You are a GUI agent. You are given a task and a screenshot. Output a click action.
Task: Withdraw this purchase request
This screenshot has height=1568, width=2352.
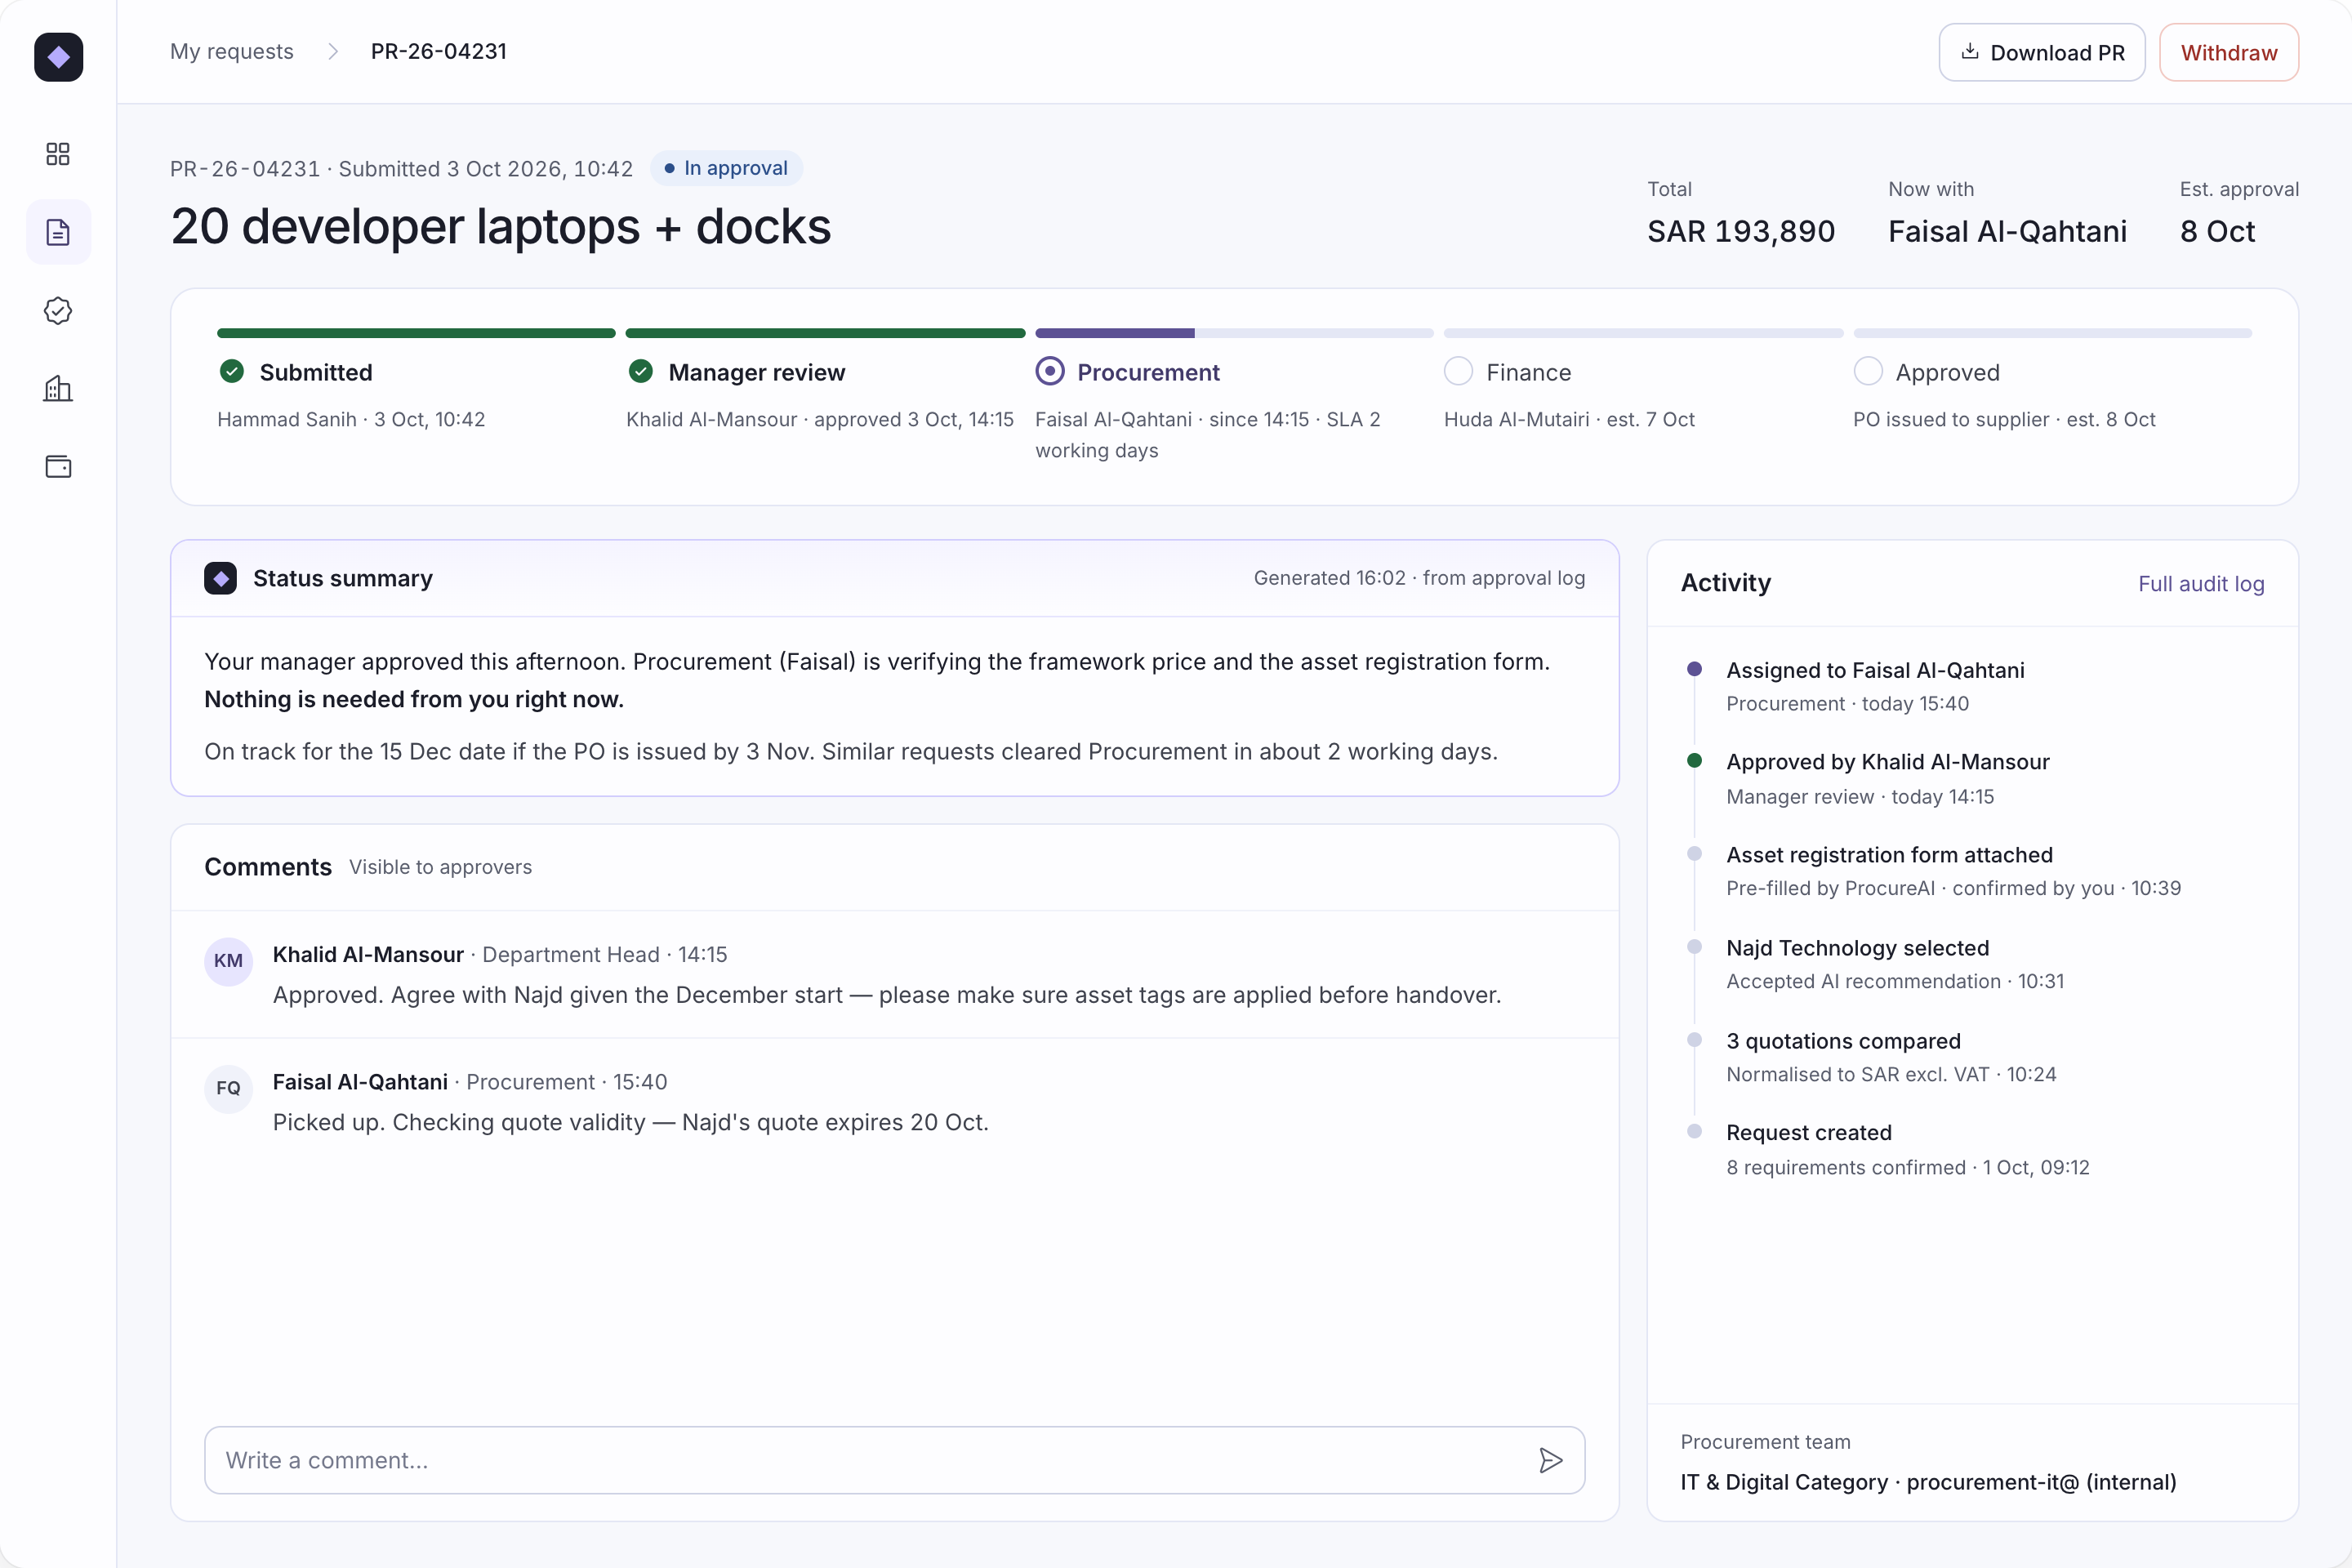[x=2229, y=52]
